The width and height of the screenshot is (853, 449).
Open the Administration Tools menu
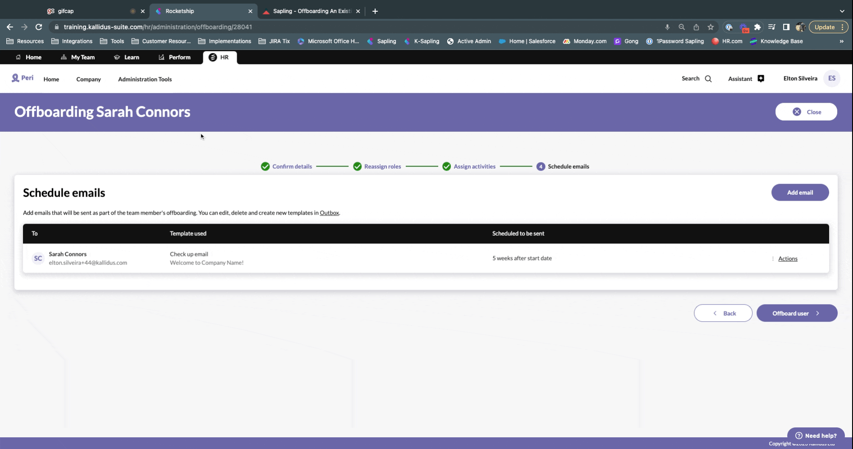pyautogui.click(x=145, y=79)
